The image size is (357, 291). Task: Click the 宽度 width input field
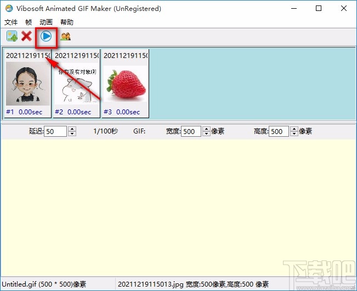coord(191,131)
